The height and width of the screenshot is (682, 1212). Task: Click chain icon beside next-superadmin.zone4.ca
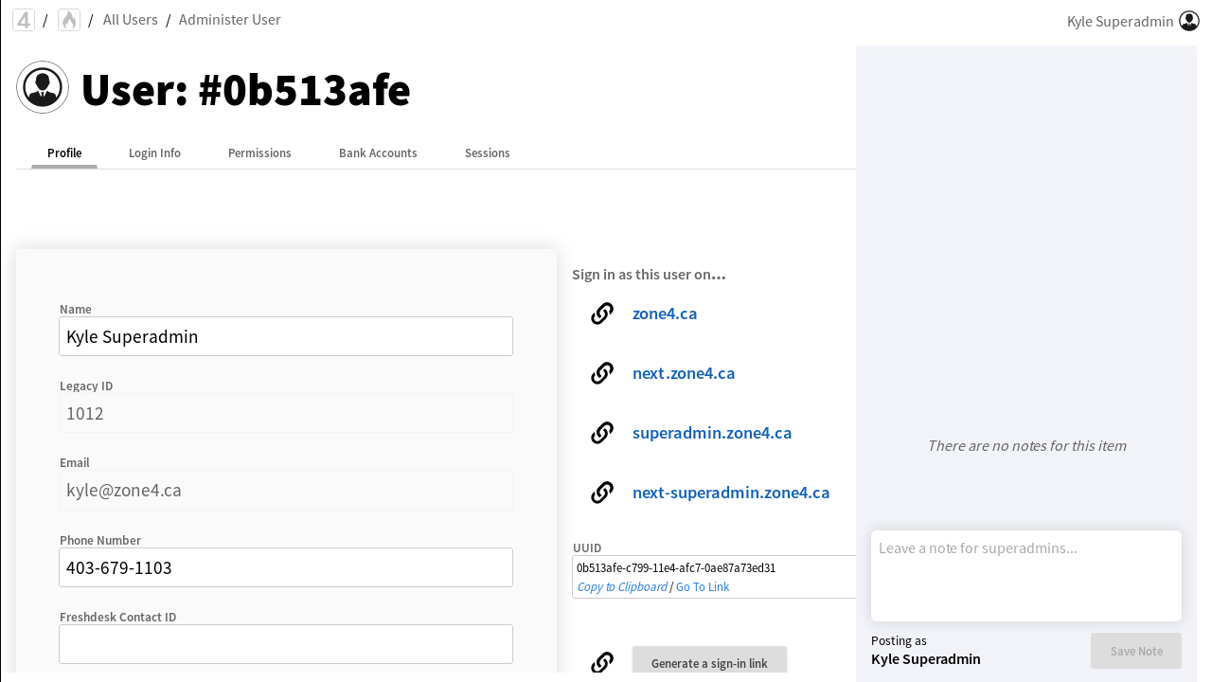pyautogui.click(x=602, y=493)
